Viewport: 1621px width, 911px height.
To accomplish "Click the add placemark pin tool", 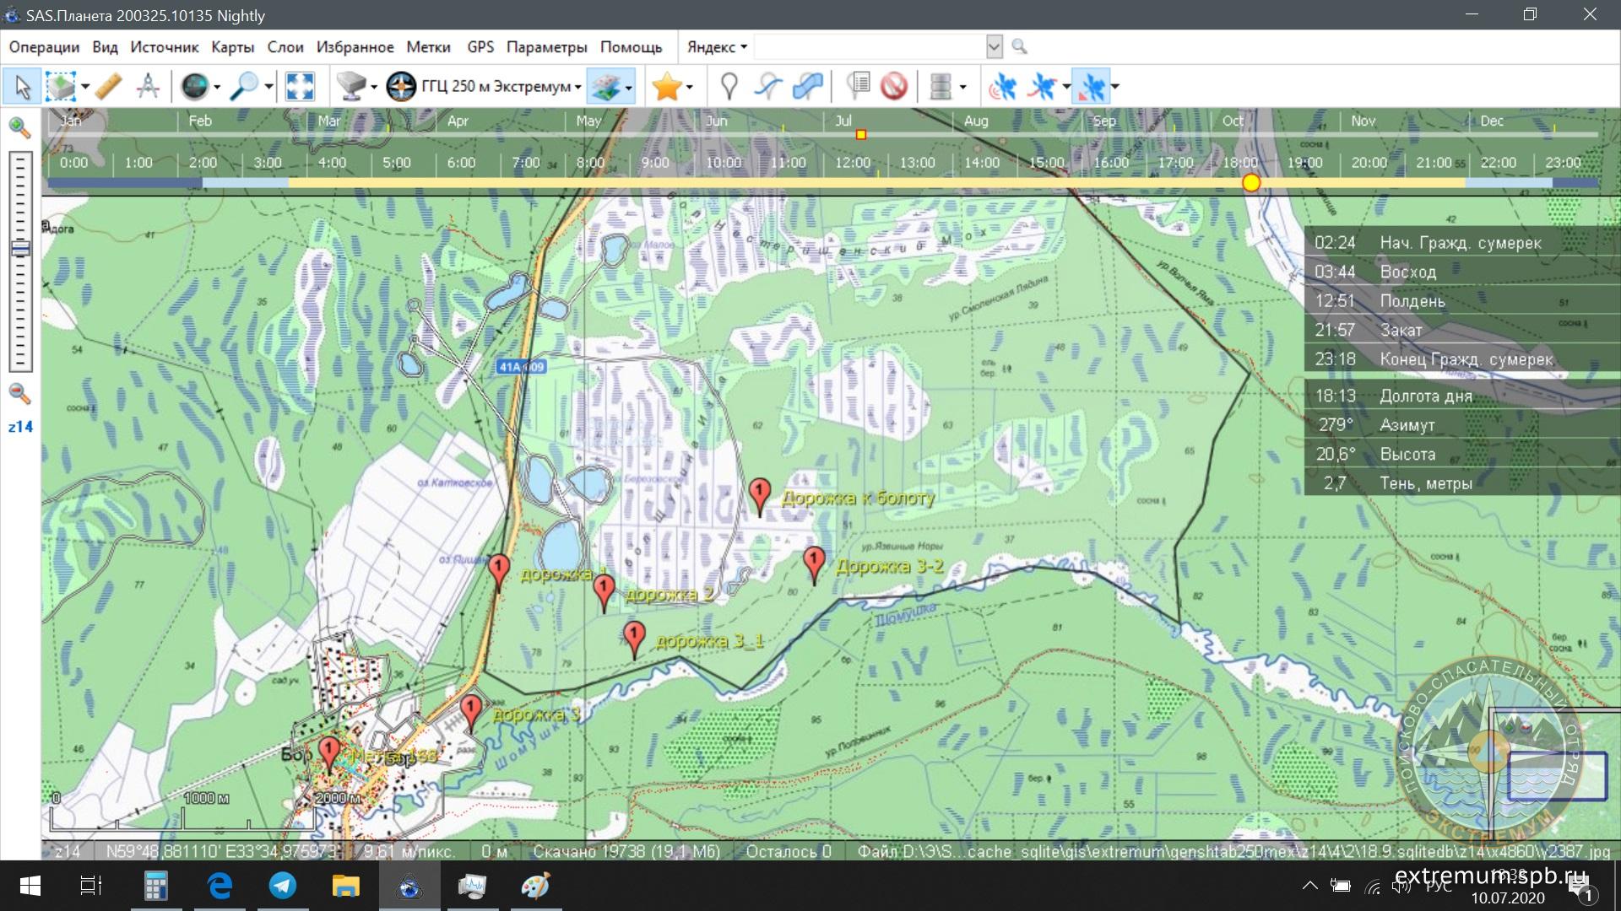I will 729,86.
